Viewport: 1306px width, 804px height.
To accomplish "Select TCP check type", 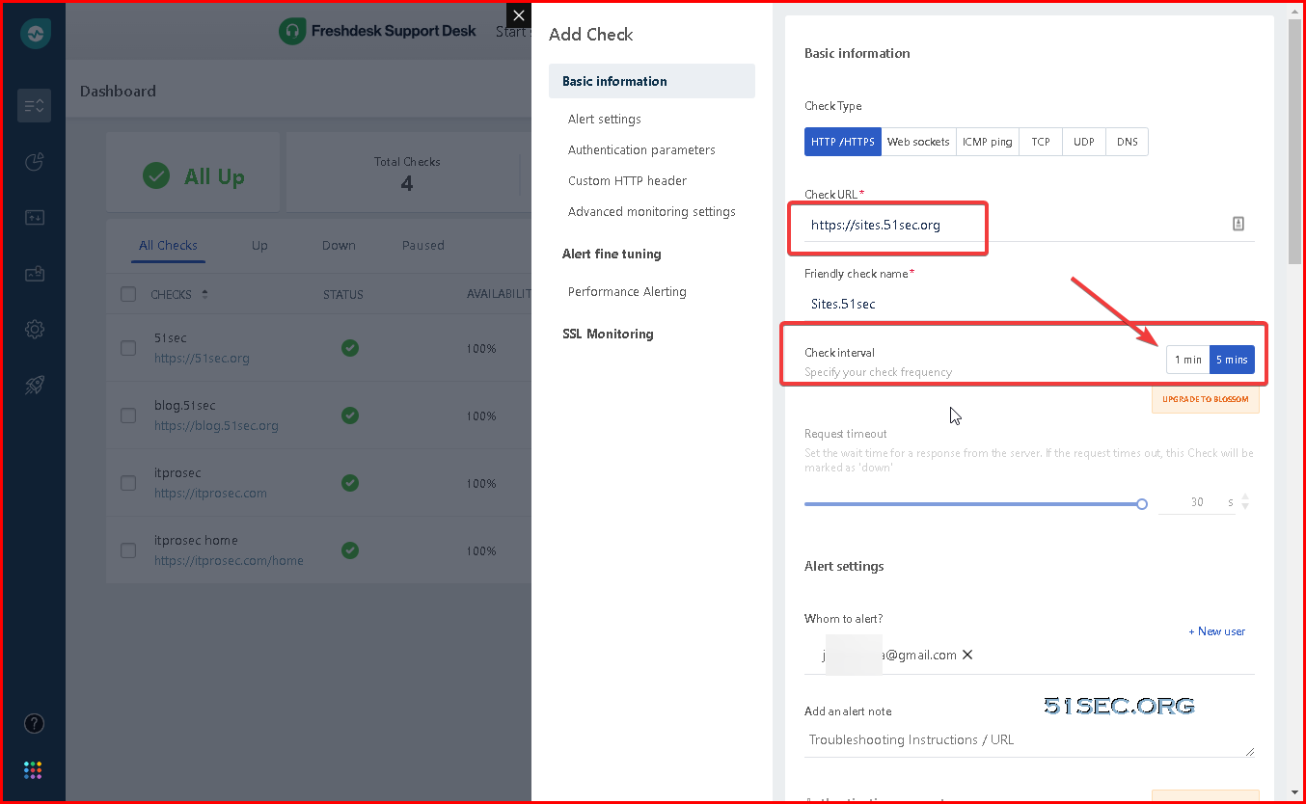I will [1041, 142].
